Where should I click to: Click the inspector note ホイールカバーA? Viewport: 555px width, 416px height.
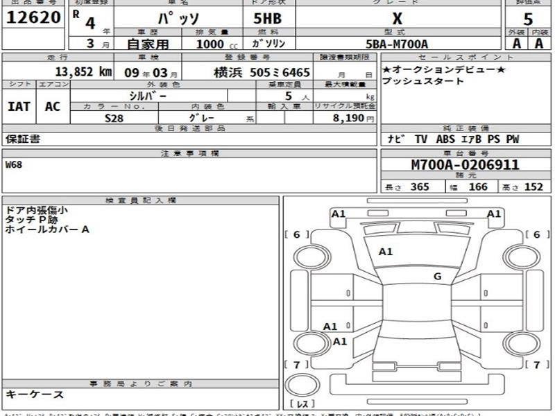point(46,229)
